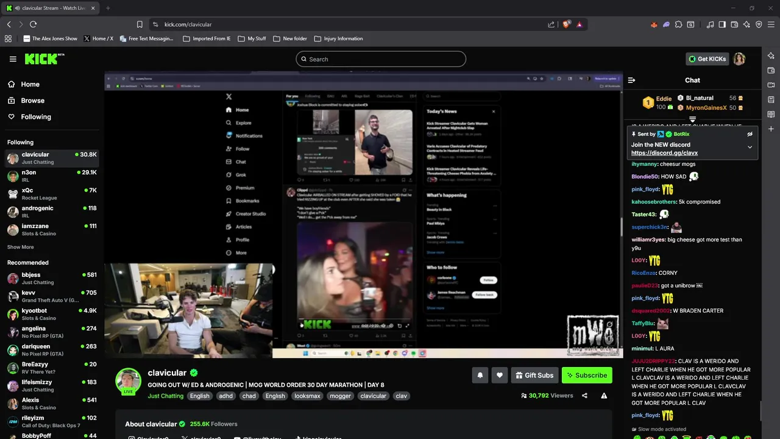Open the browser main hamburger menu

(x=771, y=24)
